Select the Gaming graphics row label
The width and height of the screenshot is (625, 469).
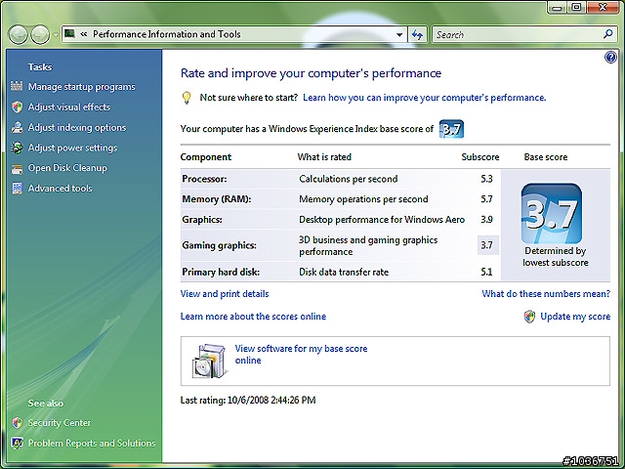click(219, 245)
